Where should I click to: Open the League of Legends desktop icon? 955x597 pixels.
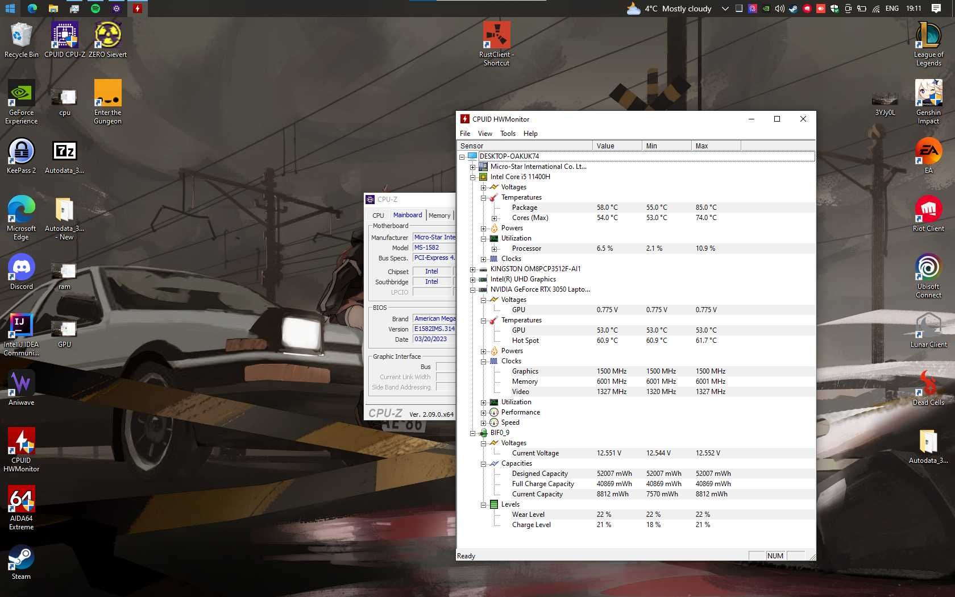click(x=928, y=44)
